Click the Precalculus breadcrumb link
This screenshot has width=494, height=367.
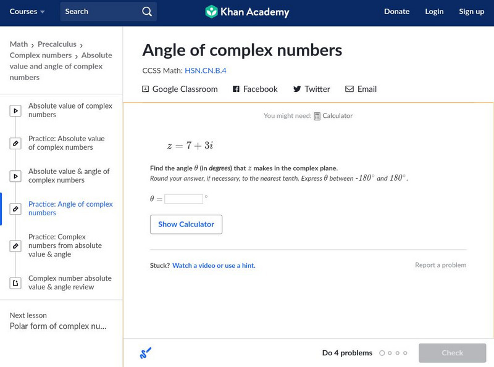(57, 44)
